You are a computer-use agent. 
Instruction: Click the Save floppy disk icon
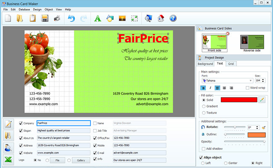pos(45,18)
